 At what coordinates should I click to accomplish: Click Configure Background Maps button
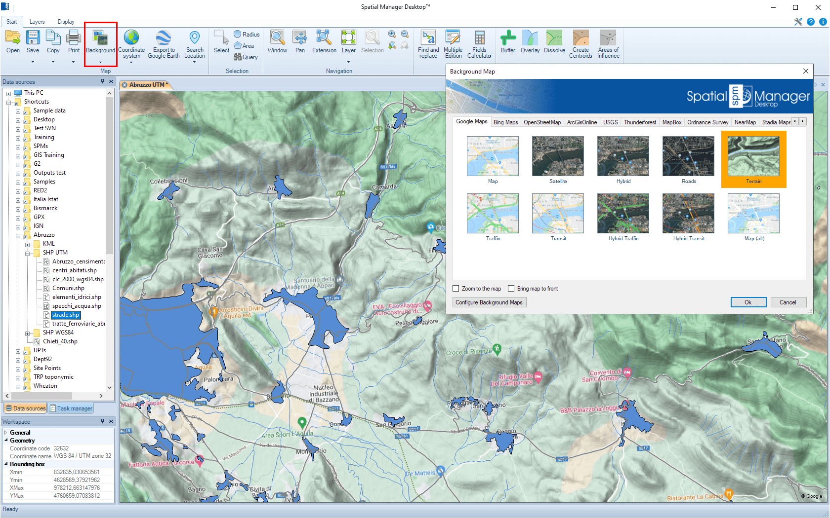click(x=489, y=302)
